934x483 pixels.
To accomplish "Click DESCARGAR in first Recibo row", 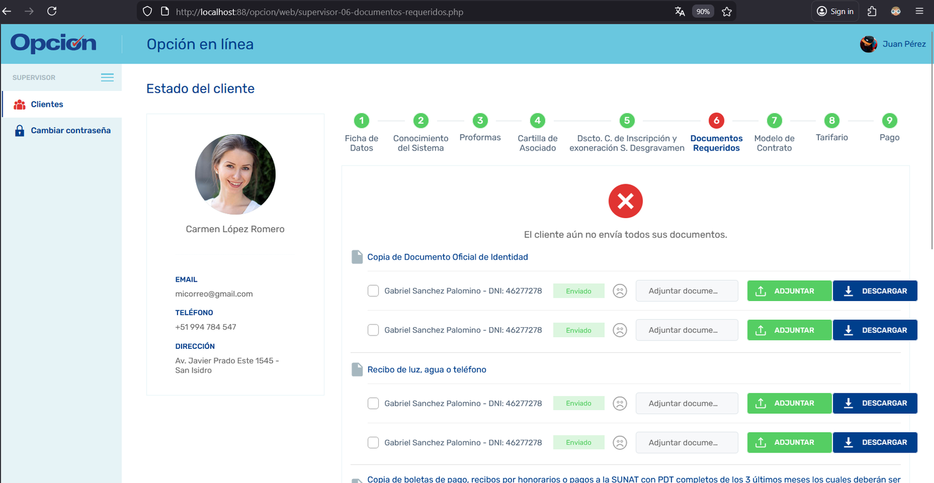I will point(875,403).
